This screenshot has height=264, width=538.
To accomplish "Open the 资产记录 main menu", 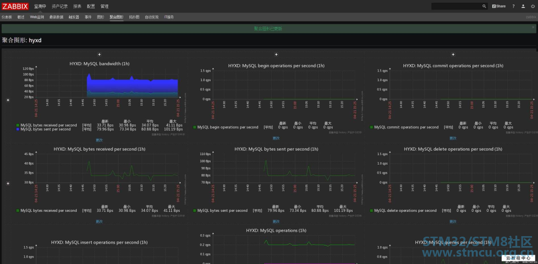I will tap(60, 6).
